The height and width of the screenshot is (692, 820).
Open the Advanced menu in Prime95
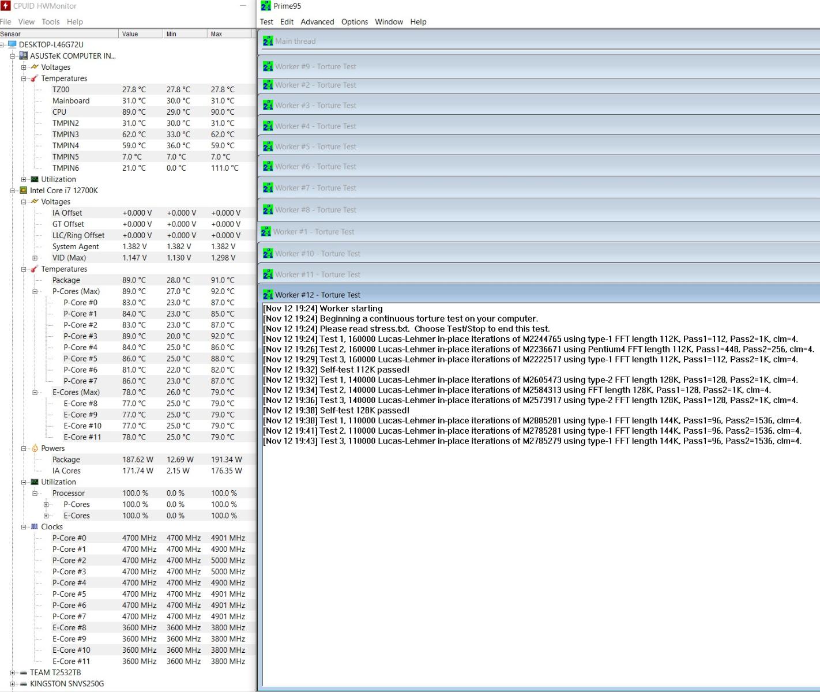[x=317, y=22]
